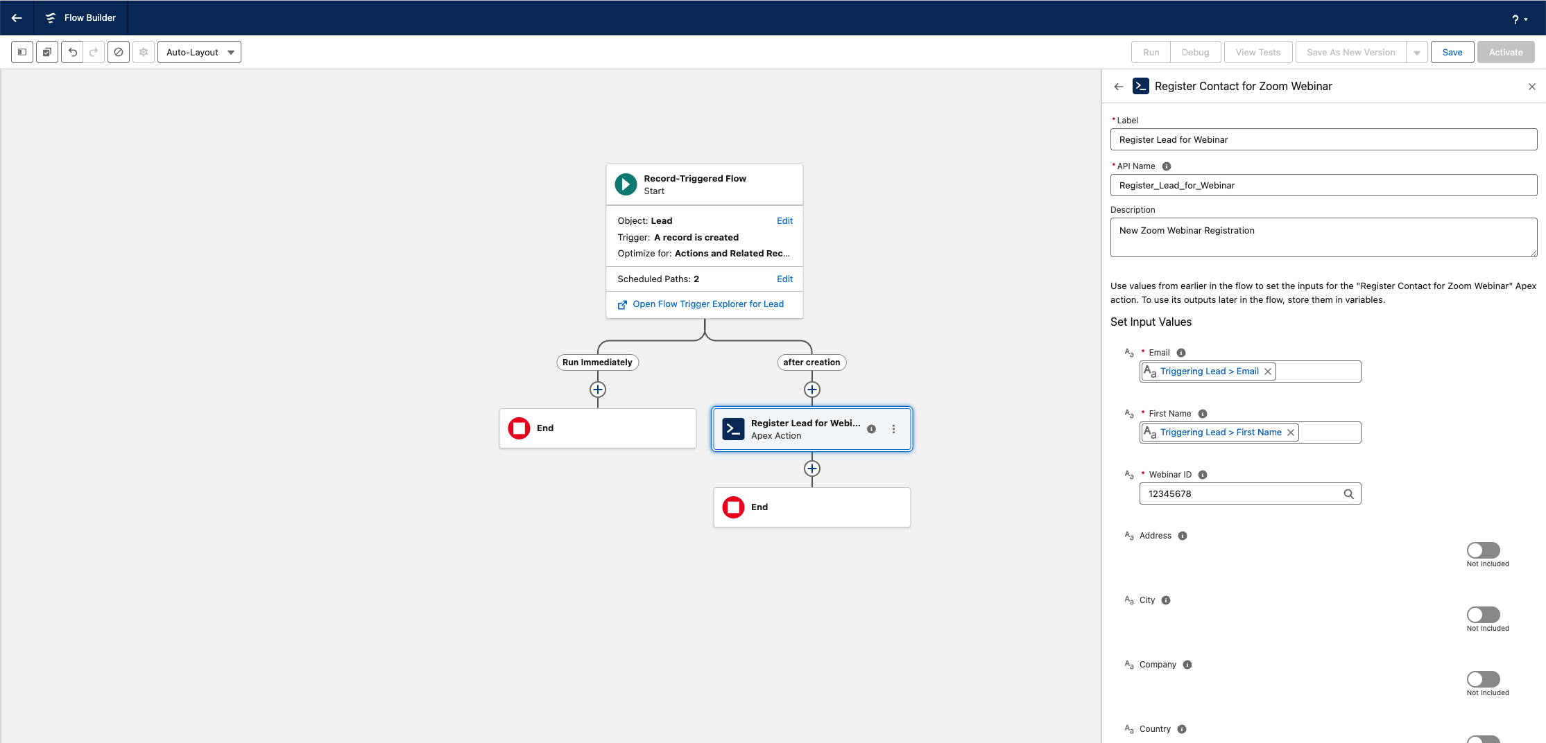Click the API Name input field
This screenshot has width=1546, height=743.
(1323, 185)
